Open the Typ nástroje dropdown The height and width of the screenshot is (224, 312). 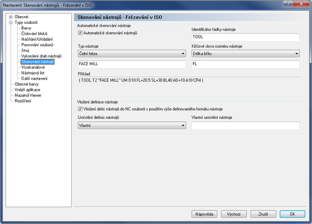coord(132,54)
